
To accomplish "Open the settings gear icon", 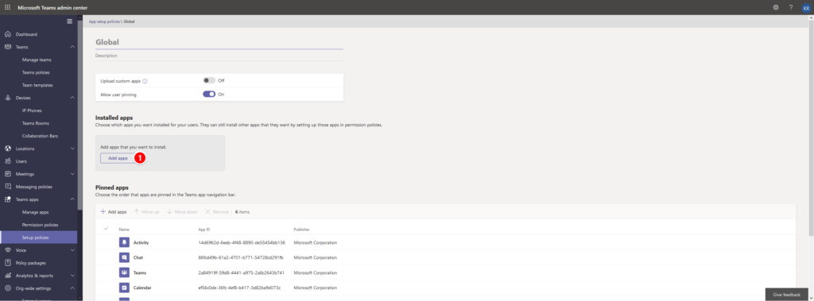I will pyautogui.click(x=776, y=7).
